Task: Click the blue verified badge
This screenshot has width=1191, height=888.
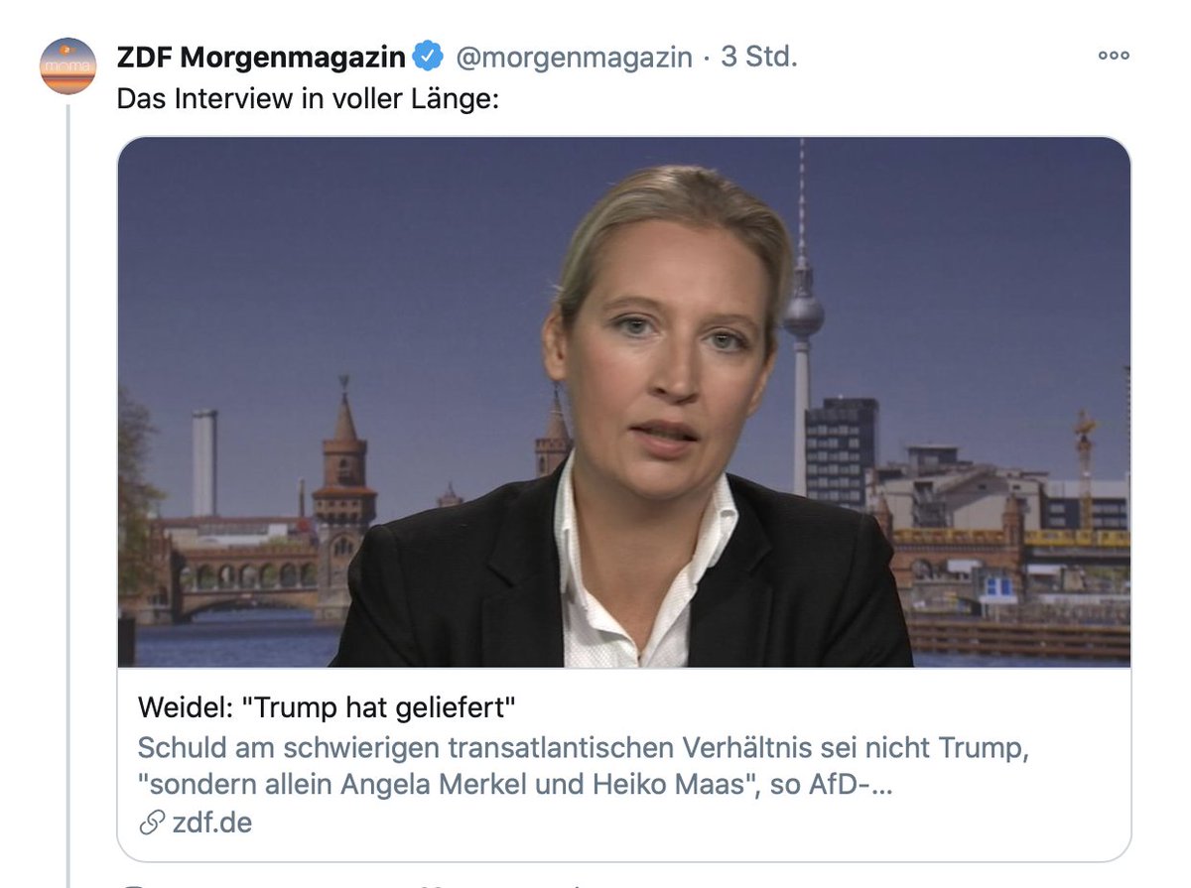Action: 429,58
